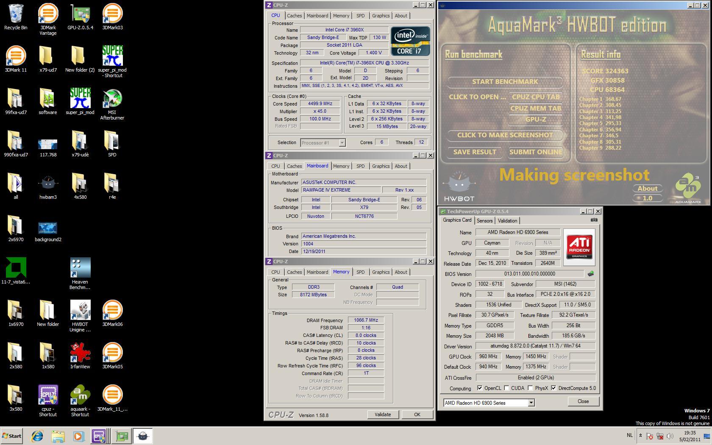The image size is (712, 445).
Task: Click GPU-Z screenshot camera icon
Action: coord(594,220)
